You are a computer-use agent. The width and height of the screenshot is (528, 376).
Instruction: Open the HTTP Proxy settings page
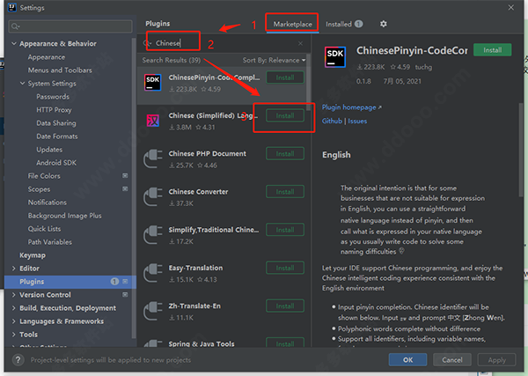click(54, 110)
